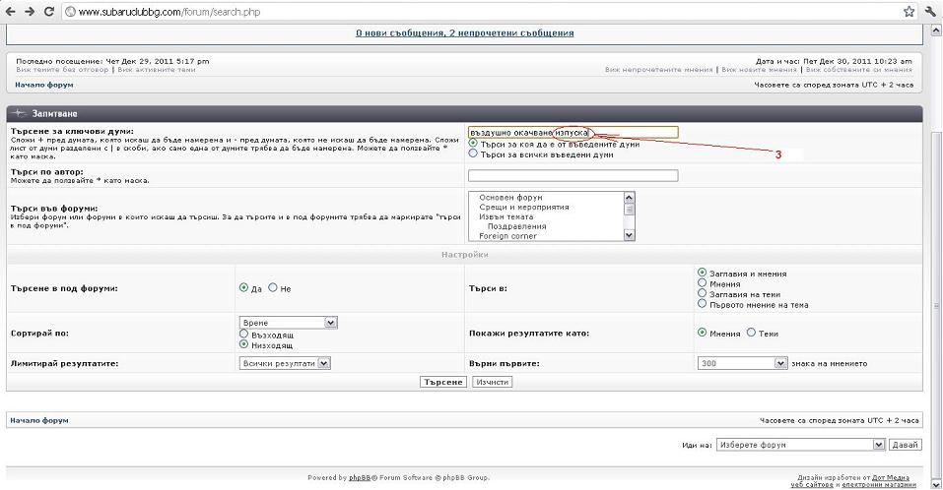Select Поздравления in the forum list
Screen dimensions: 943x490
(x=516, y=226)
